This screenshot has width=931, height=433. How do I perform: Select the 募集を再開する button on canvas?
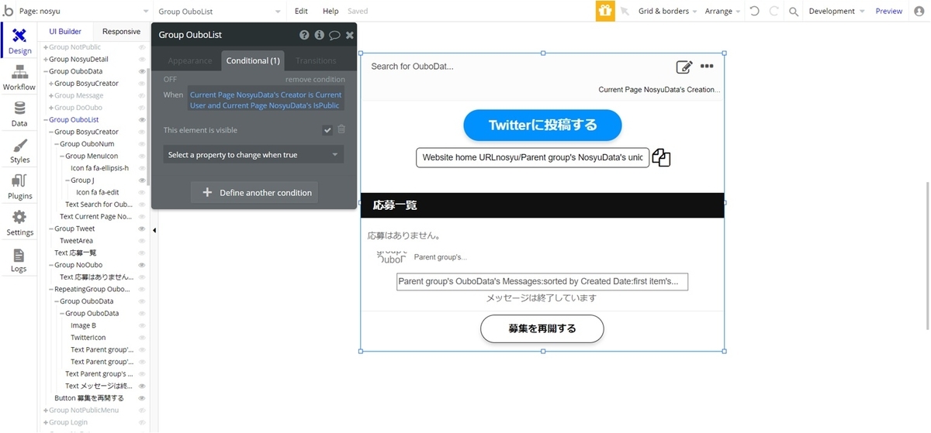(x=542, y=328)
